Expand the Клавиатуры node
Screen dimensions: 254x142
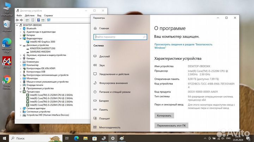coord(20,62)
